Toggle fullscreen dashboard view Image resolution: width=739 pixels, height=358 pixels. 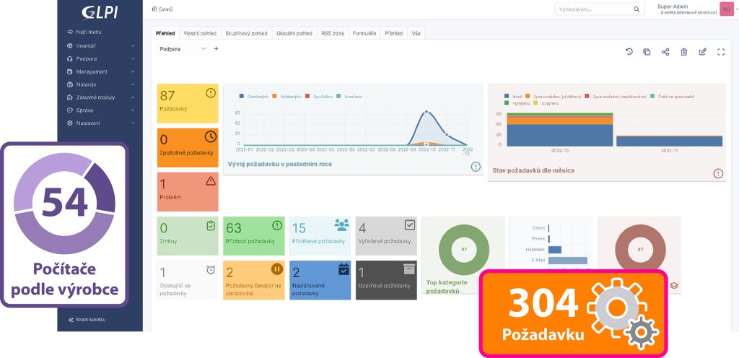(720, 52)
